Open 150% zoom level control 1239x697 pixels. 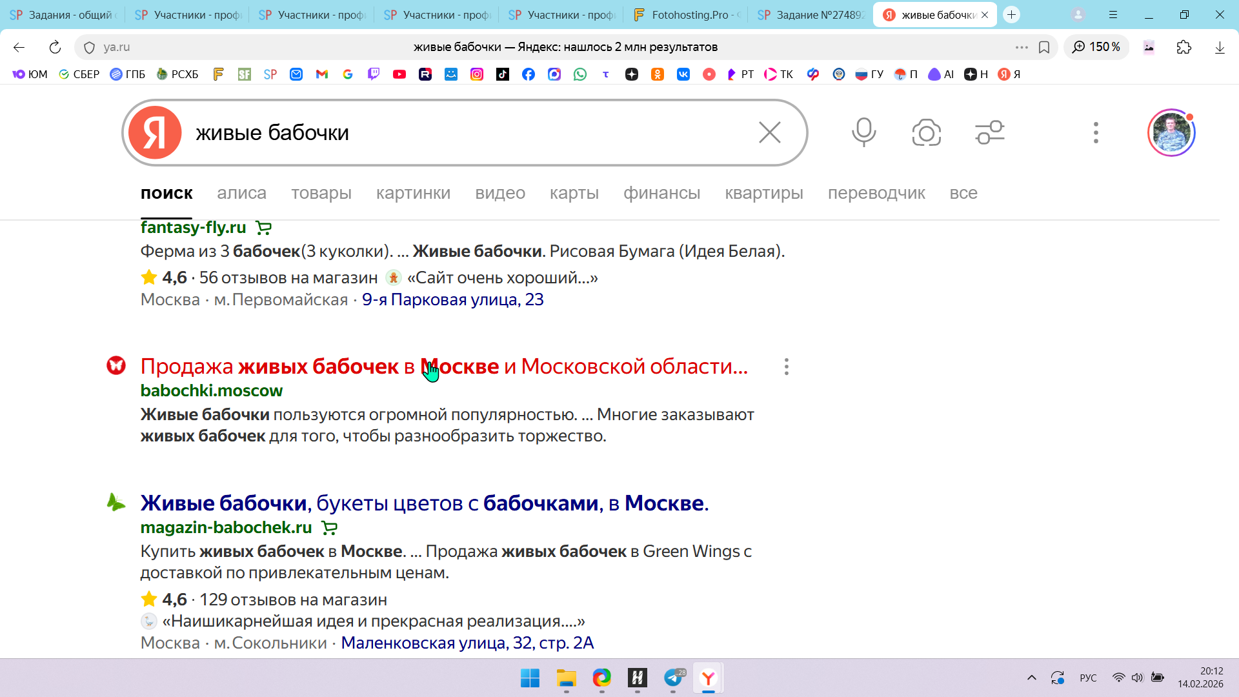click(x=1096, y=47)
